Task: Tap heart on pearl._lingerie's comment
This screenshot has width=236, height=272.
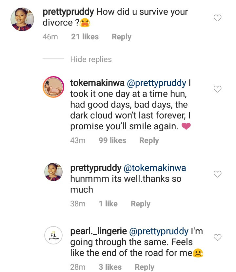Action: pyautogui.click(x=218, y=237)
